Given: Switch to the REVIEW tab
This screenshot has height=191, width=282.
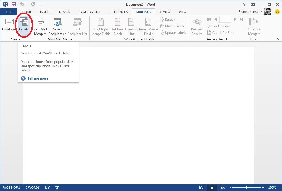Looking at the screenshot, I should (165, 12).
